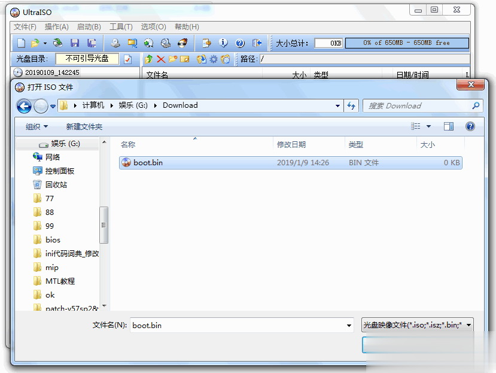Viewport: 496px width, 373px height.
Task: Click the make CD/DVD image drive icon
Action: [x=115, y=43]
